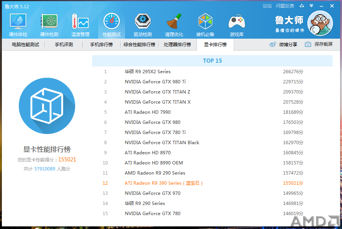Viewport: 342px width, 229px height.
Task: Select the rank 15 GeForce GTX 780 entry
Action: (212, 213)
